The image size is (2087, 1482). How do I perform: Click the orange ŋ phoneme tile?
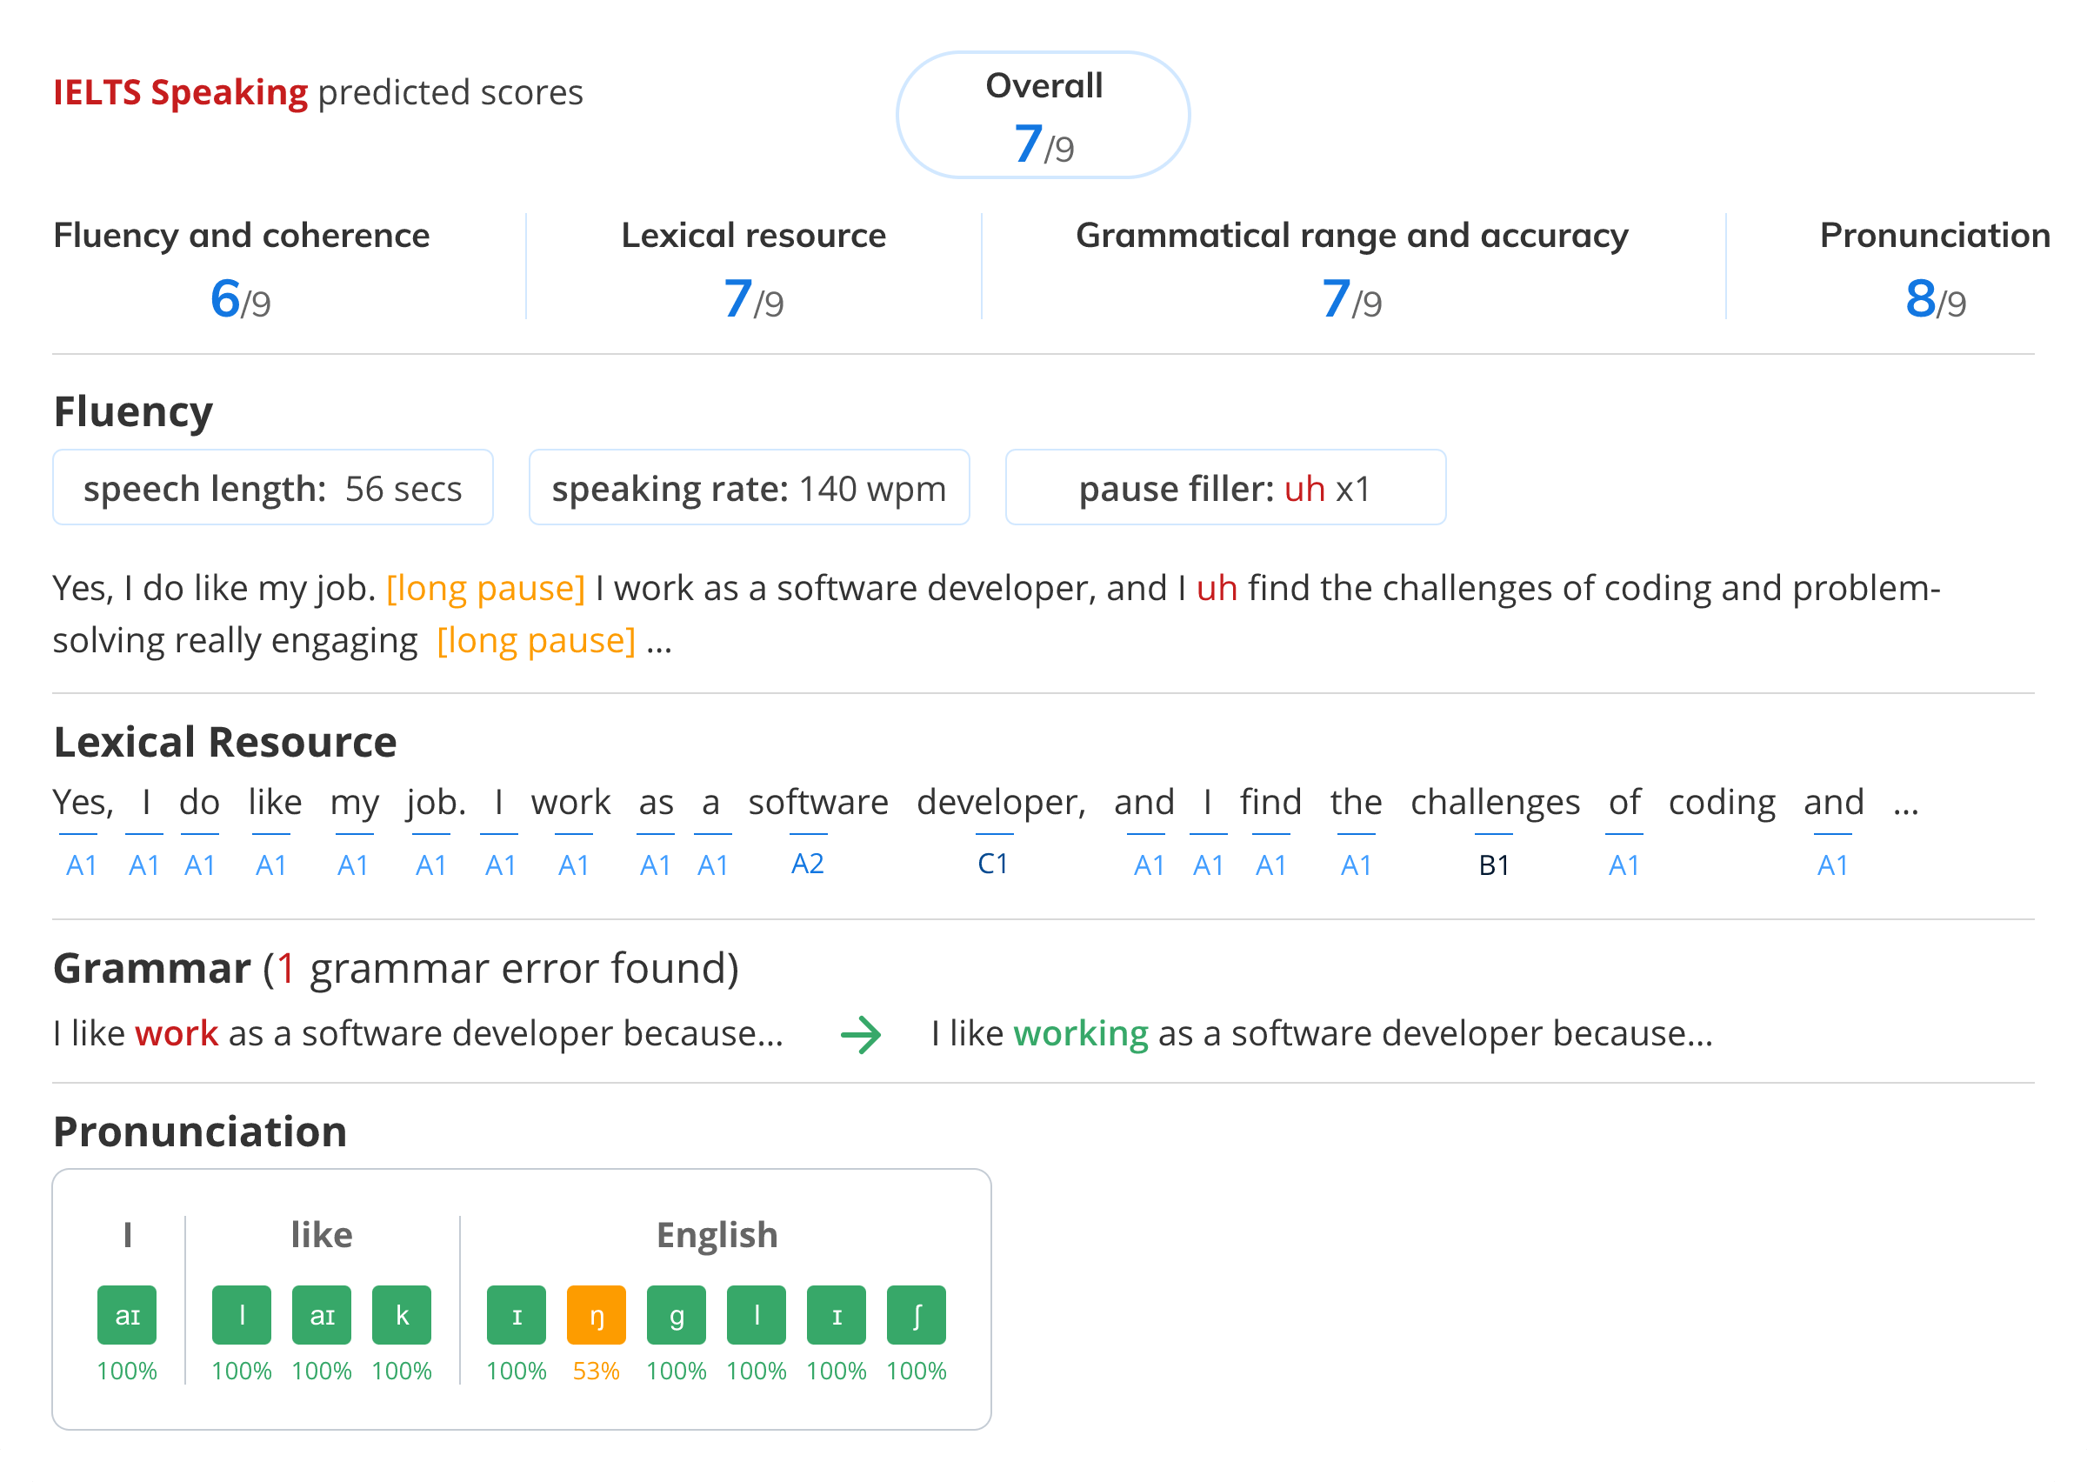coord(596,1315)
